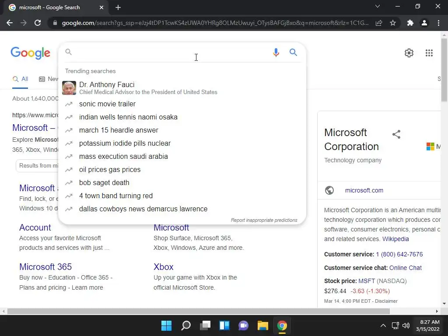Select the bob saget death suggestion
The width and height of the screenshot is (448, 336).
pyautogui.click(x=182, y=183)
